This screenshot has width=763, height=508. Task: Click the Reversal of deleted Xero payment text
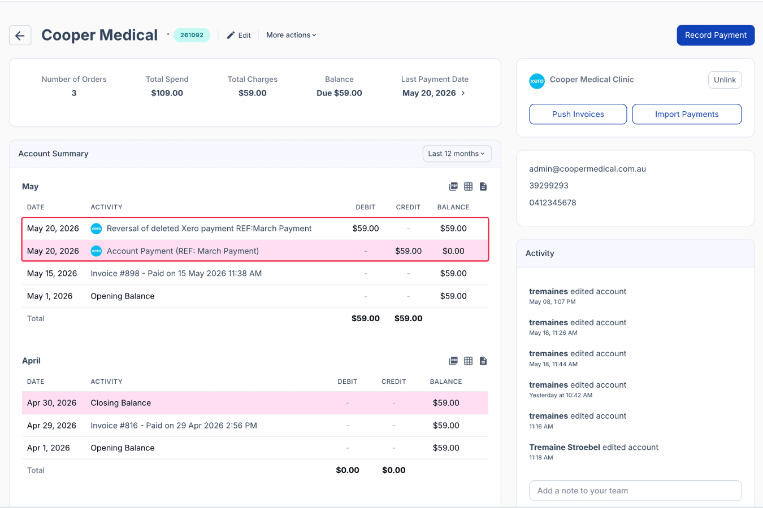(x=209, y=229)
